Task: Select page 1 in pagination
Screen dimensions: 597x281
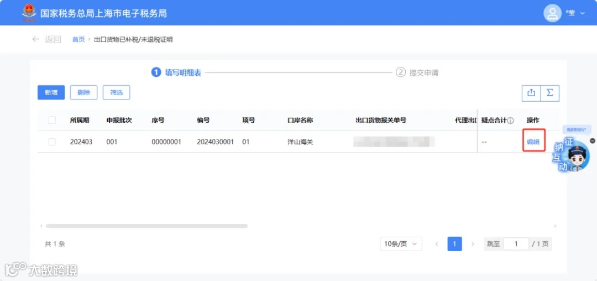Action: point(454,244)
